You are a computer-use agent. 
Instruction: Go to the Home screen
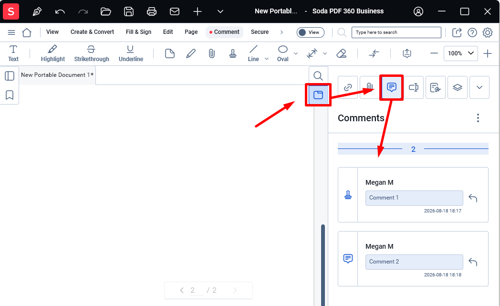point(27,32)
